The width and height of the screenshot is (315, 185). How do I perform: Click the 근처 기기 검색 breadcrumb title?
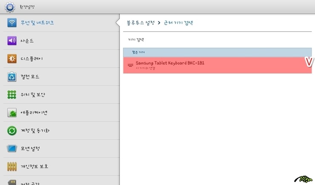coord(178,23)
